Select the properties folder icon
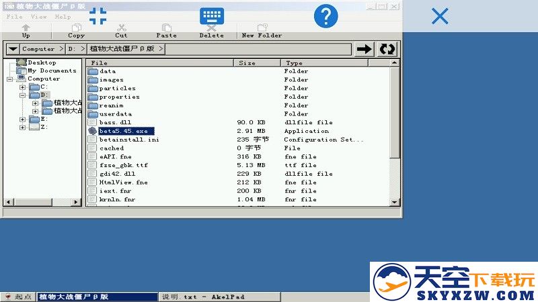The width and height of the screenshot is (538, 302). pyautogui.click(x=93, y=97)
